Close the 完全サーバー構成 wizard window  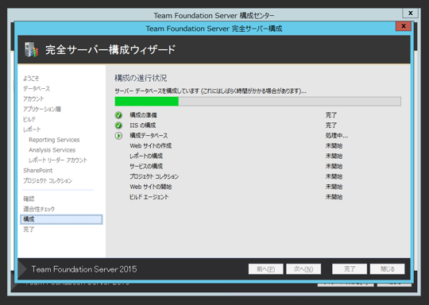coord(404,26)
